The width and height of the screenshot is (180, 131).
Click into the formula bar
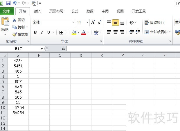tap(123, 49)
